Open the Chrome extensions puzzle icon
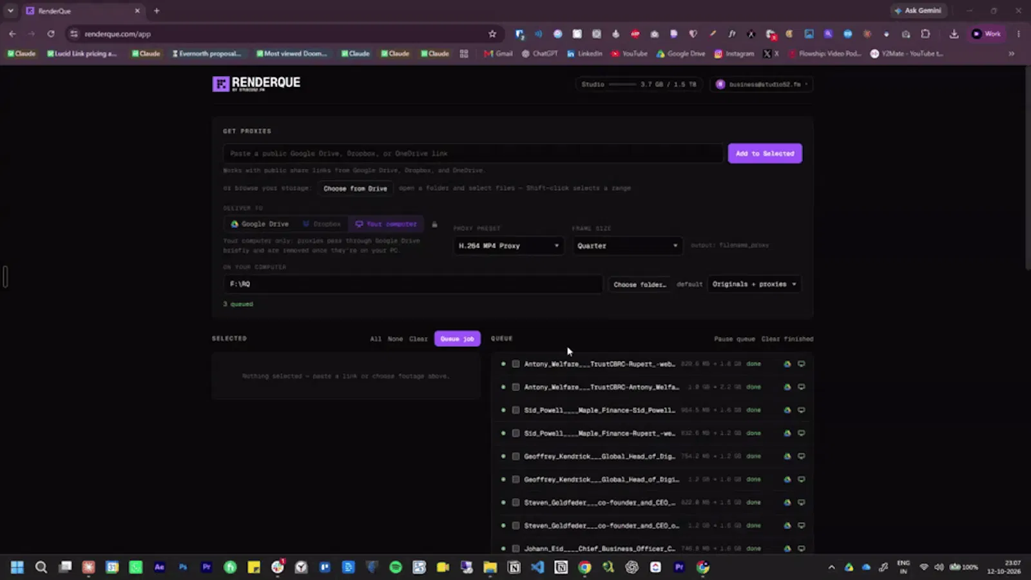 point(925,34)
